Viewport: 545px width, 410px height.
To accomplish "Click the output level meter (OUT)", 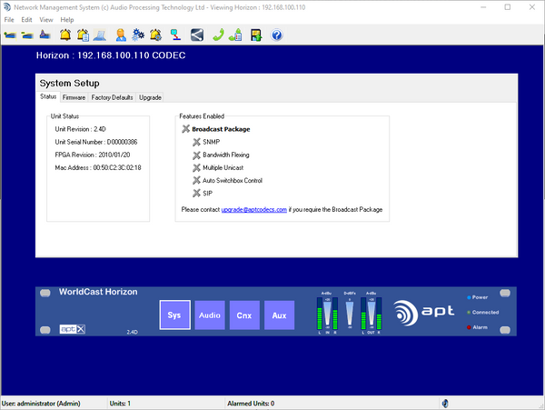I will 371,314.
